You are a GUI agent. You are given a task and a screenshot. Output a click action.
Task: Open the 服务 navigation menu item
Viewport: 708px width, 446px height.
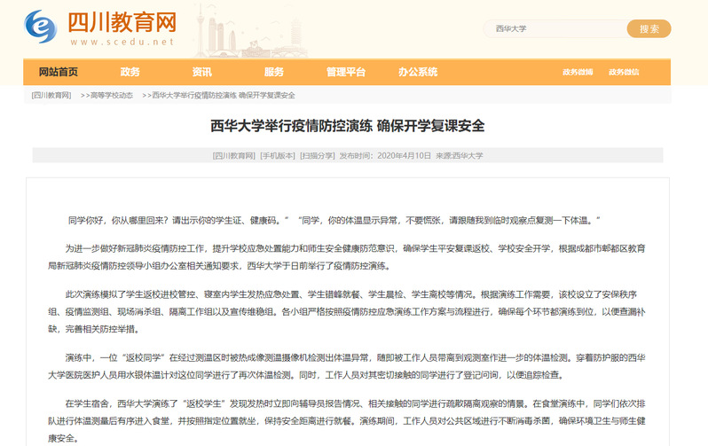click(x=273, y=72)
